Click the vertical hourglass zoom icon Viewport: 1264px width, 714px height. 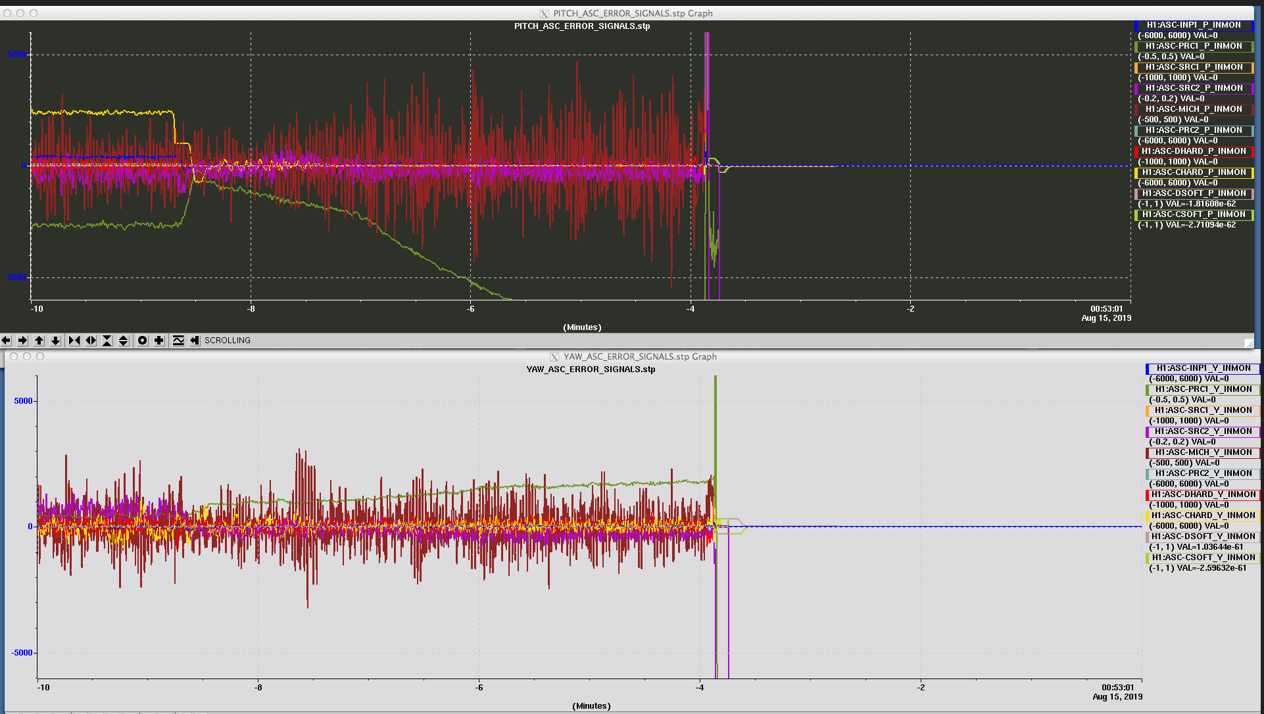pos(107,341)
